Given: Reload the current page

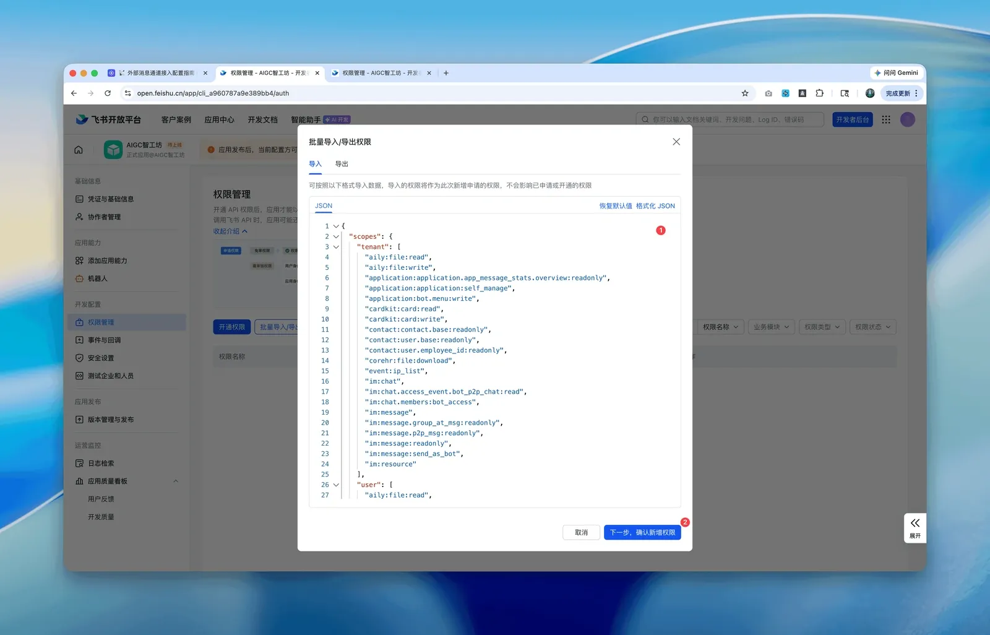Looking at the screenshot, I should click(108, 93).
